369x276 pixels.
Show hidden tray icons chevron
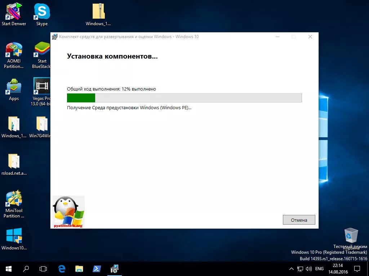coord(291,269)
